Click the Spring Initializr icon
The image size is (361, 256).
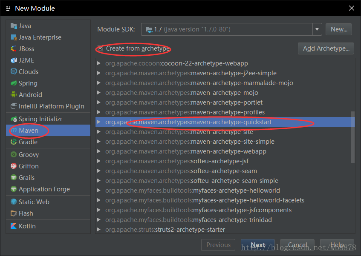(x=14, y=119)
